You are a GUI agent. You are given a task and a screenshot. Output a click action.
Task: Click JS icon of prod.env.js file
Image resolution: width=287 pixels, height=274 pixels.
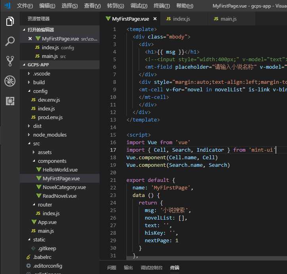(33, 117)
